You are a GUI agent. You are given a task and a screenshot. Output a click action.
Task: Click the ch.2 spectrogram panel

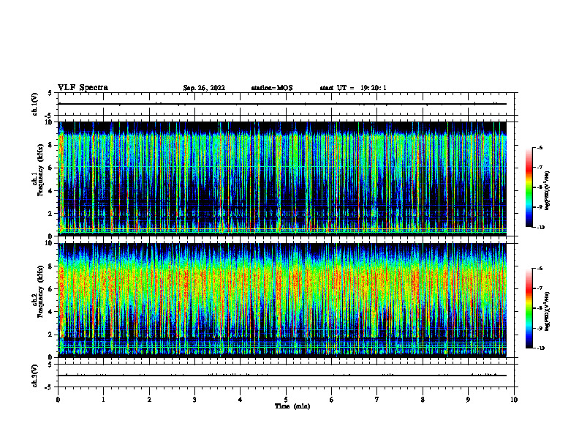[282, 300]
